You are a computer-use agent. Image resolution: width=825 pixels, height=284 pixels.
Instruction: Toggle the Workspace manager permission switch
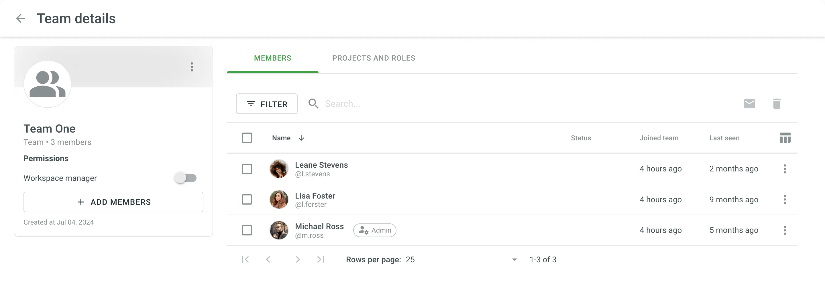[186, 178]
